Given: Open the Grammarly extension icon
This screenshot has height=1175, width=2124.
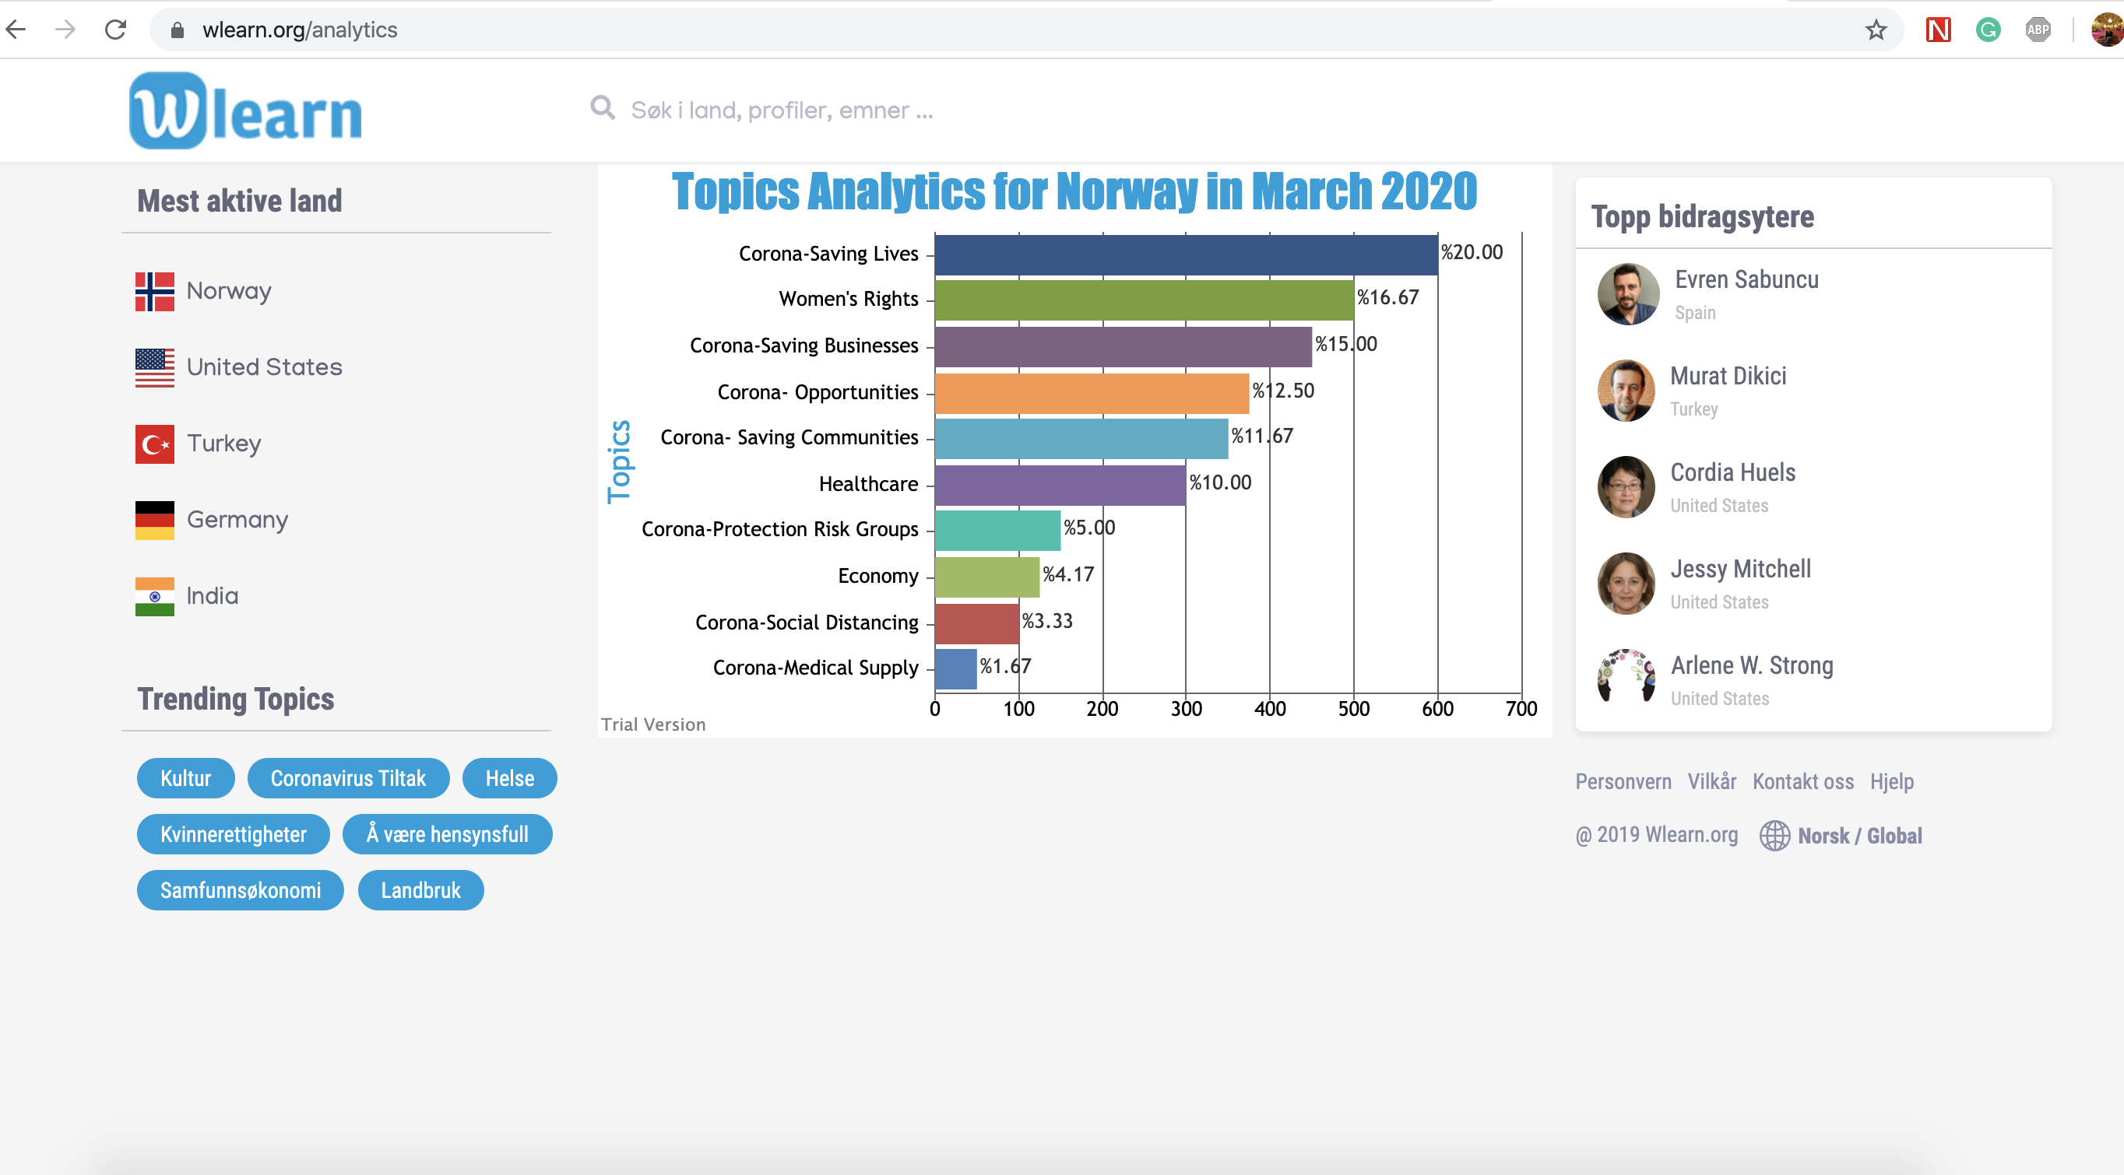Looking at the screenshot, I should coord(1988,30).
